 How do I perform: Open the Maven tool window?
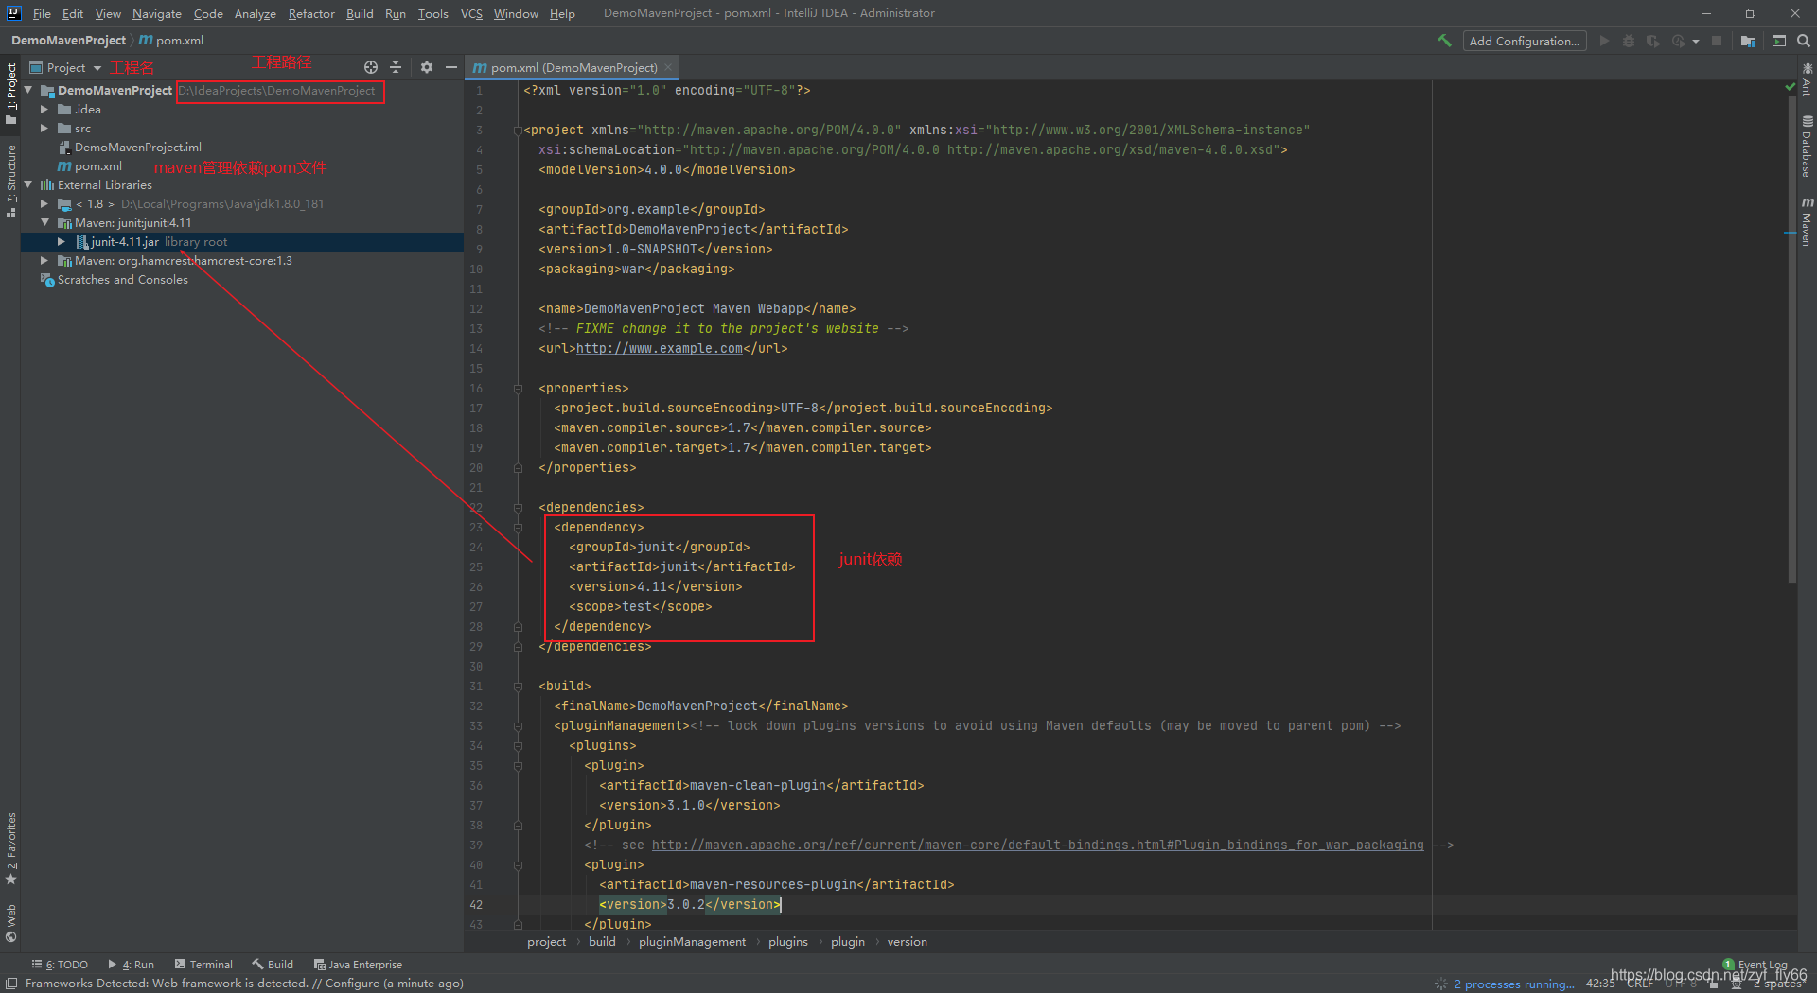pyautogui.click(x=1807, y=222)
